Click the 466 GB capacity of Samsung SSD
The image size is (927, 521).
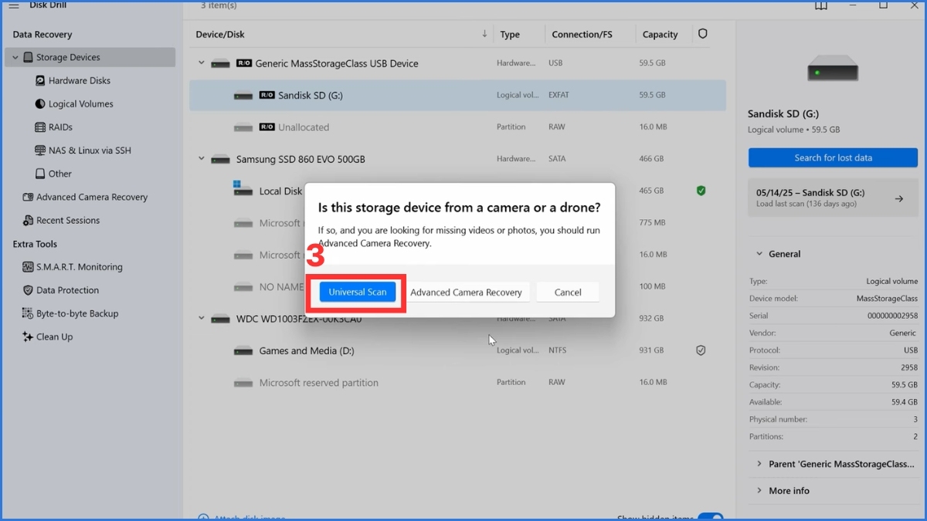[653, 159]
